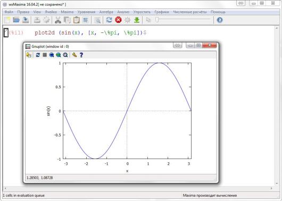Apply previous zoom in Gnuplot toolbar
Image resolution: width=282 pixels, height=201 pixels.
(x=52, y=55)
